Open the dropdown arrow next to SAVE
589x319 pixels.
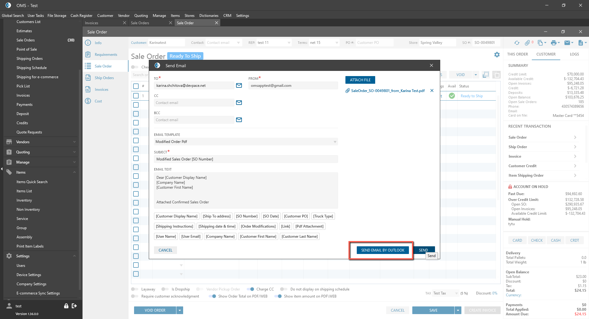458,310
